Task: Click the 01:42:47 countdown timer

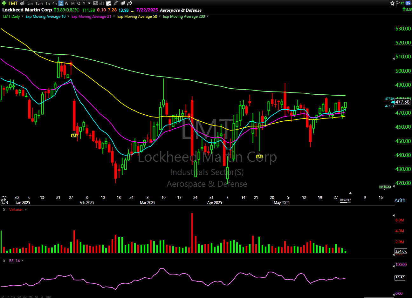Action: point(346,200)
